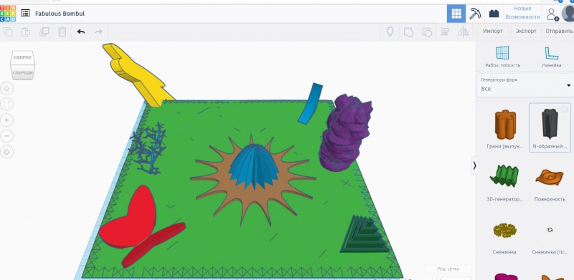Open the Генераторы форм dropdown
This screenshot has height=280, width=574.
[x=525, y=85]
